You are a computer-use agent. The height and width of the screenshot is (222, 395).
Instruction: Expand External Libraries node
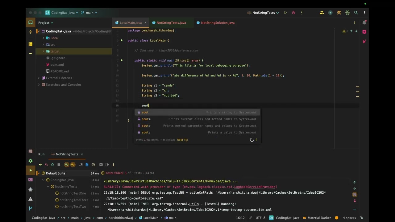[39, 78]
